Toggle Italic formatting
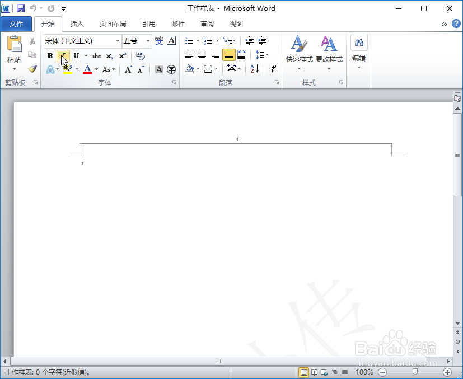The height and width of the screenshot is (379, 463). pyautogui.click(x=63, y=56)
